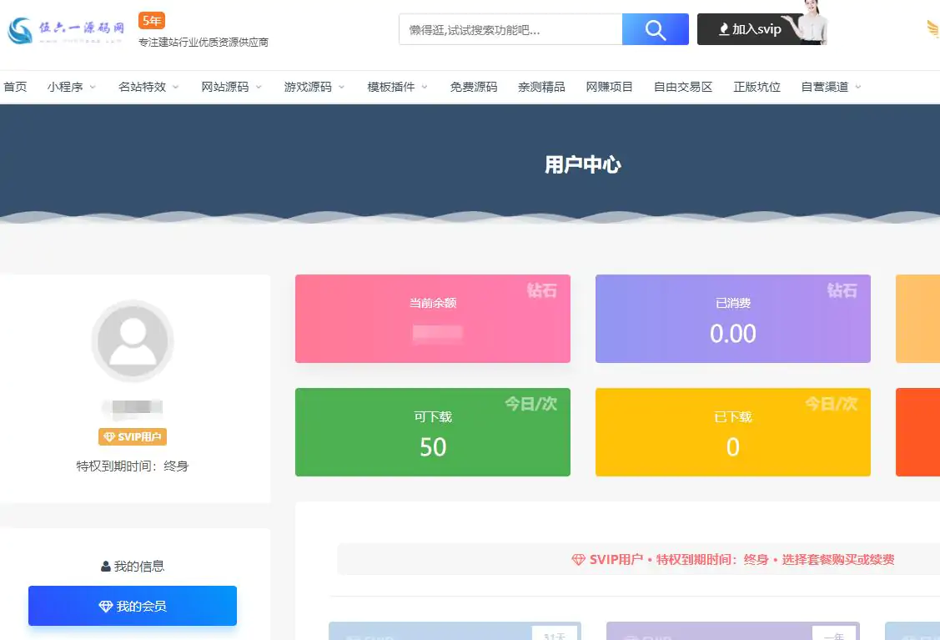
Task: Click the site logo in header
Action: click(66, 31)
